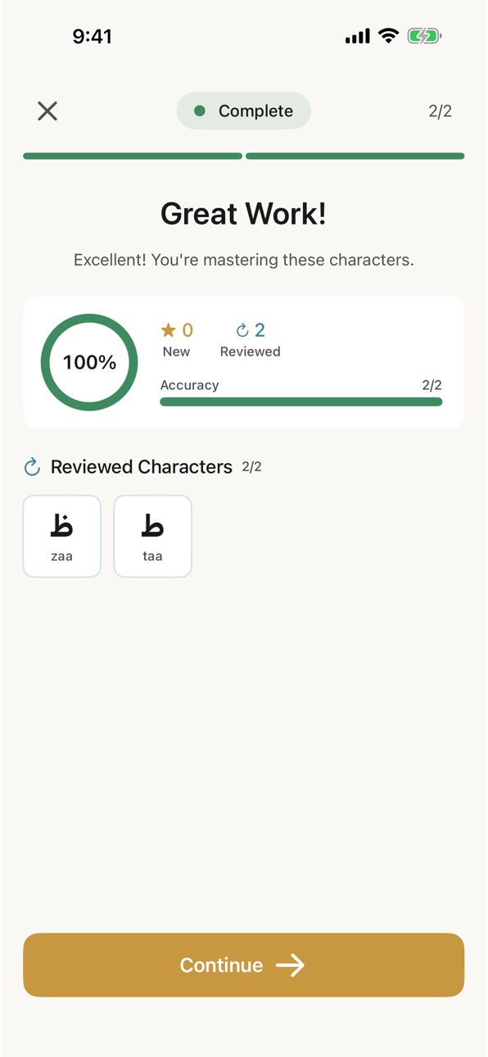Image resolution: width=488 pixels, height=1057 pixels.
Task: Tap the Great Work! title
Action: (x=244, y=214)
